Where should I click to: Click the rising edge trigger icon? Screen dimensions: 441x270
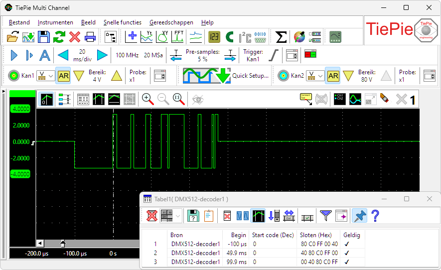pyautogui.click(x=273, y=55)
